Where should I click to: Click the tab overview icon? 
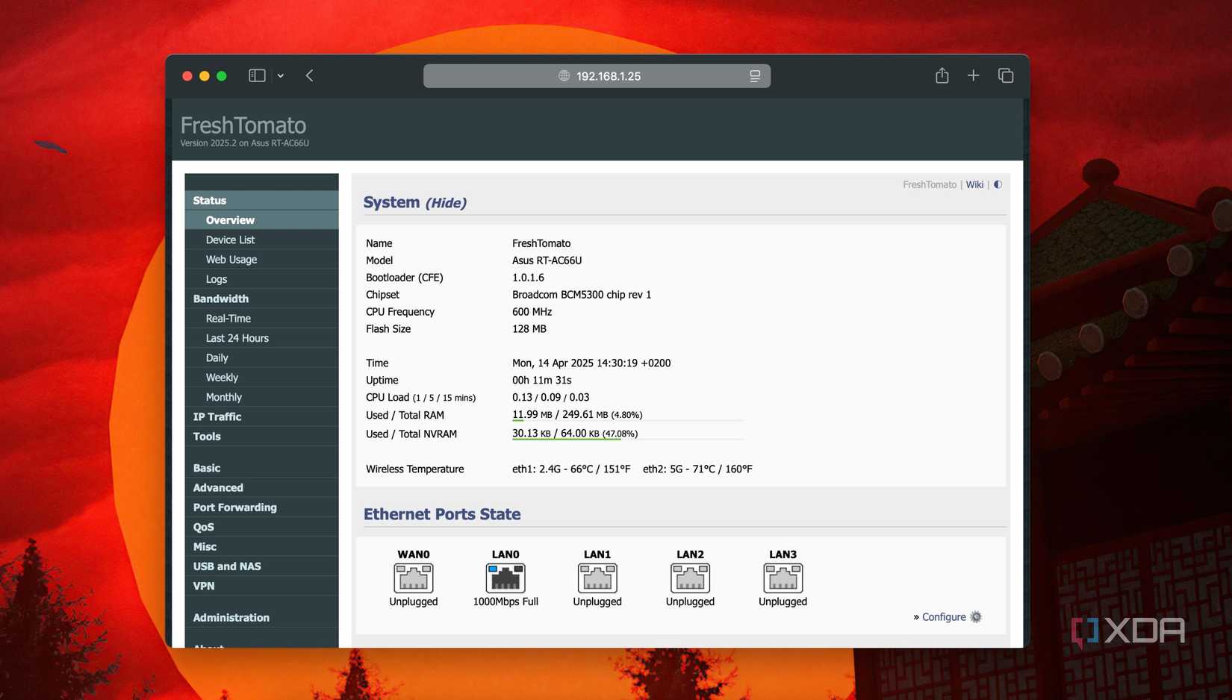pos(1005,75)
